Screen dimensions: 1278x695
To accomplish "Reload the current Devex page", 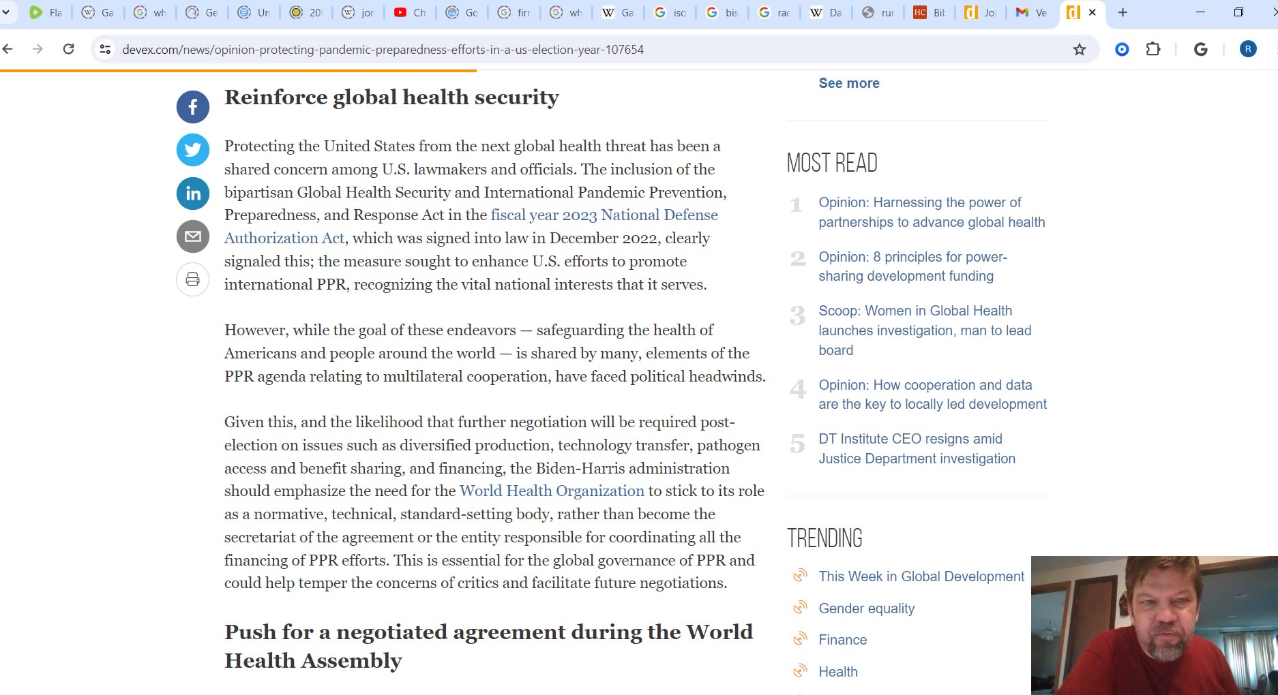I will click(68, 48).
